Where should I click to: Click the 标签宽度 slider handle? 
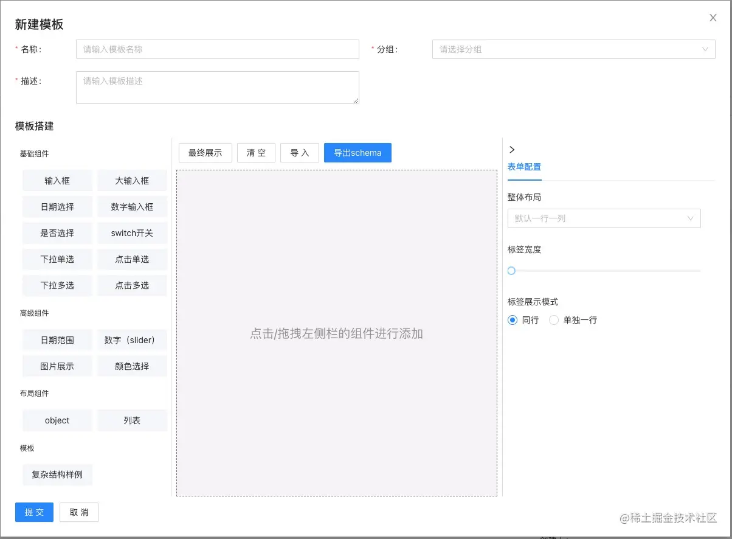tap(511, 271)
